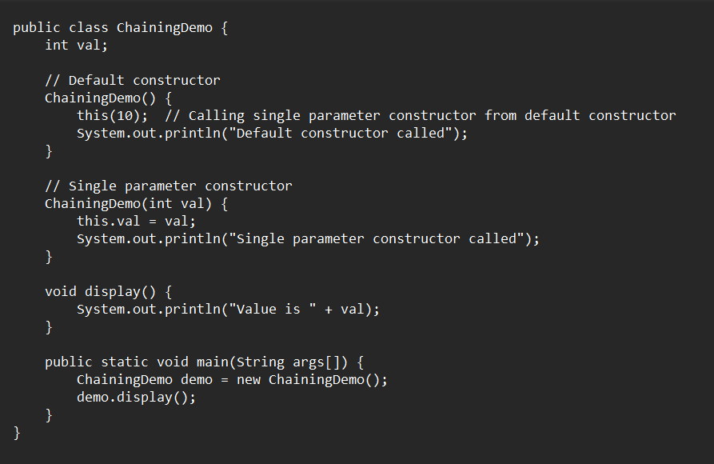Click 'String args[]' parameter in main
Image resolution: width=714 pixels, height=464 pixels.
tap(288, 362)
